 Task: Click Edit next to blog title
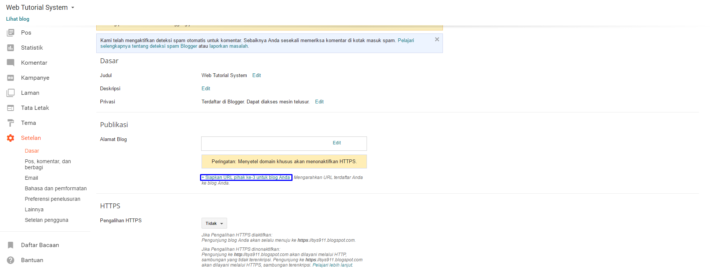tap(256, 75)
